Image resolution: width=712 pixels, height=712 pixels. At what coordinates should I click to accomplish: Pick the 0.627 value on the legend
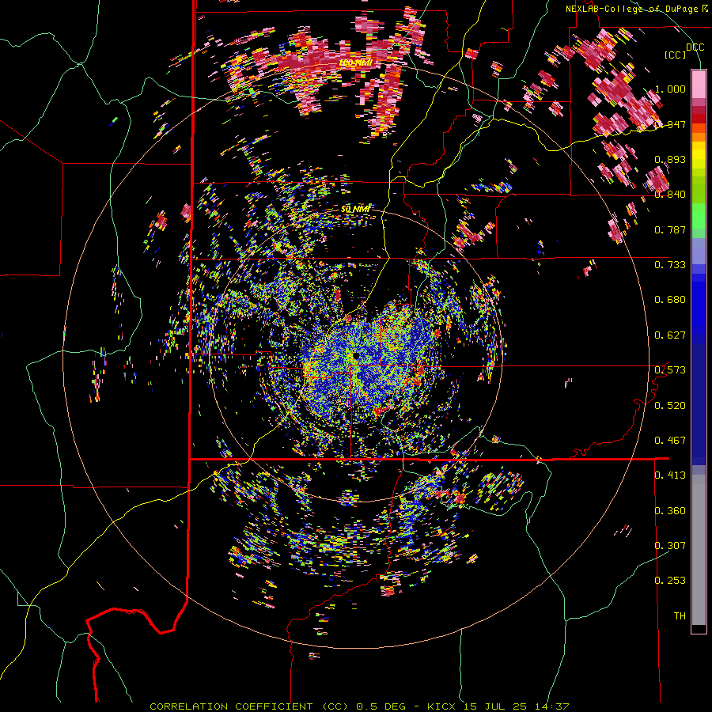tap(670, 335)
